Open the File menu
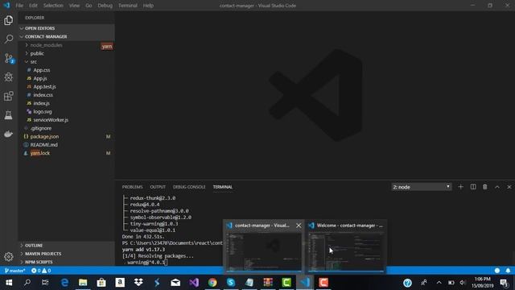The image size is (515, 290). pos(19,6)
